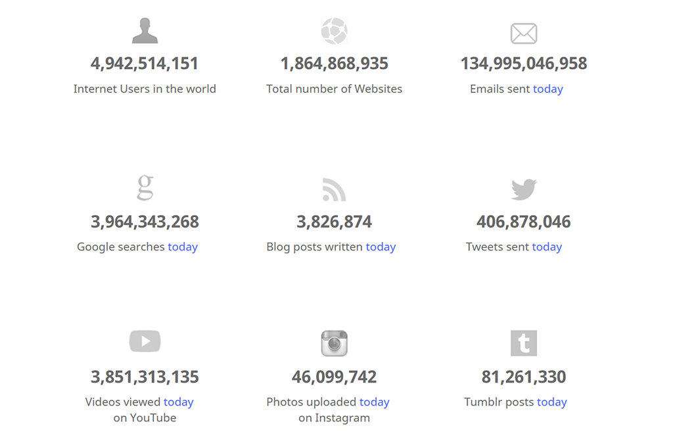Click the Internet Users counter number
The height and width of the screenshot is (447, 673).
(x=145, y=64)
